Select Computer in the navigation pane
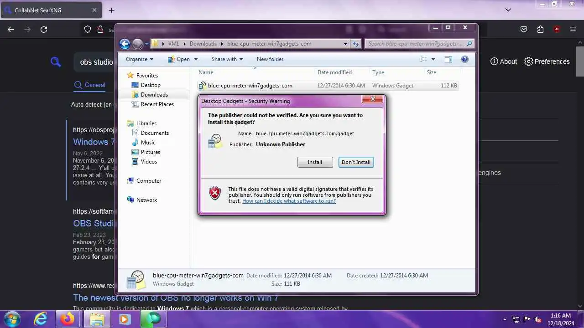Viewport: 584px width, 328px height. coord(149,181)
